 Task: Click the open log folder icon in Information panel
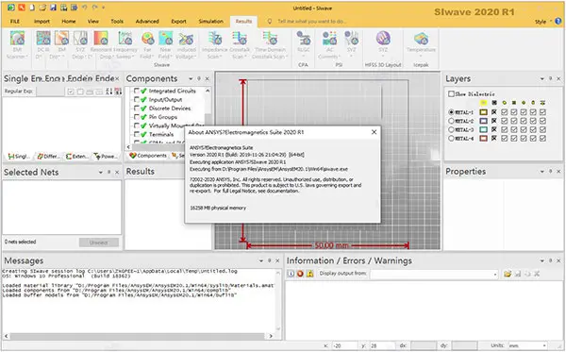pyautogui.click(x=508, y=274)
